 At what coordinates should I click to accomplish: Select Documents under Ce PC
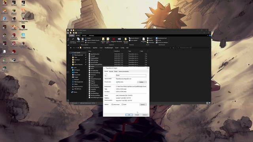(77, 75)
